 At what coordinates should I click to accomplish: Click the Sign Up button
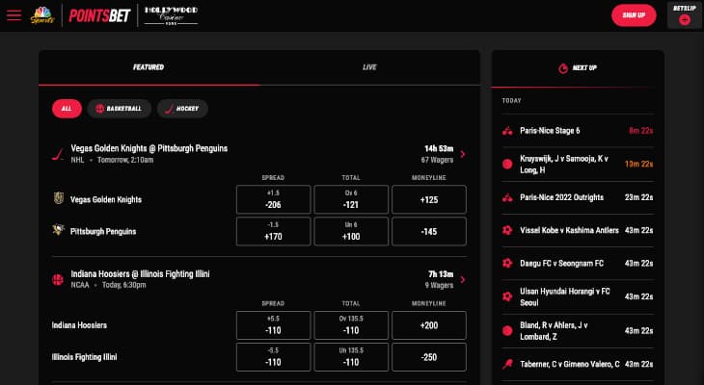[x=634, y=15]
